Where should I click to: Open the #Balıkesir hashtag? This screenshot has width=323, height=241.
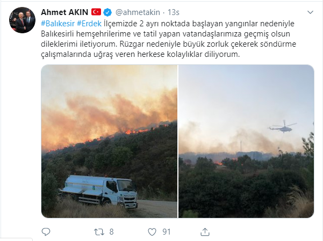pyautogui.click(x=58, y=24)
